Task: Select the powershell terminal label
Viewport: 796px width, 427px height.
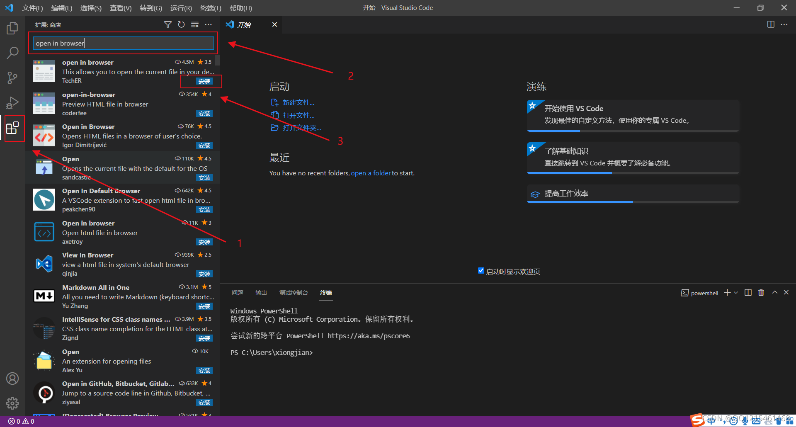Action: tap(704, 293)
